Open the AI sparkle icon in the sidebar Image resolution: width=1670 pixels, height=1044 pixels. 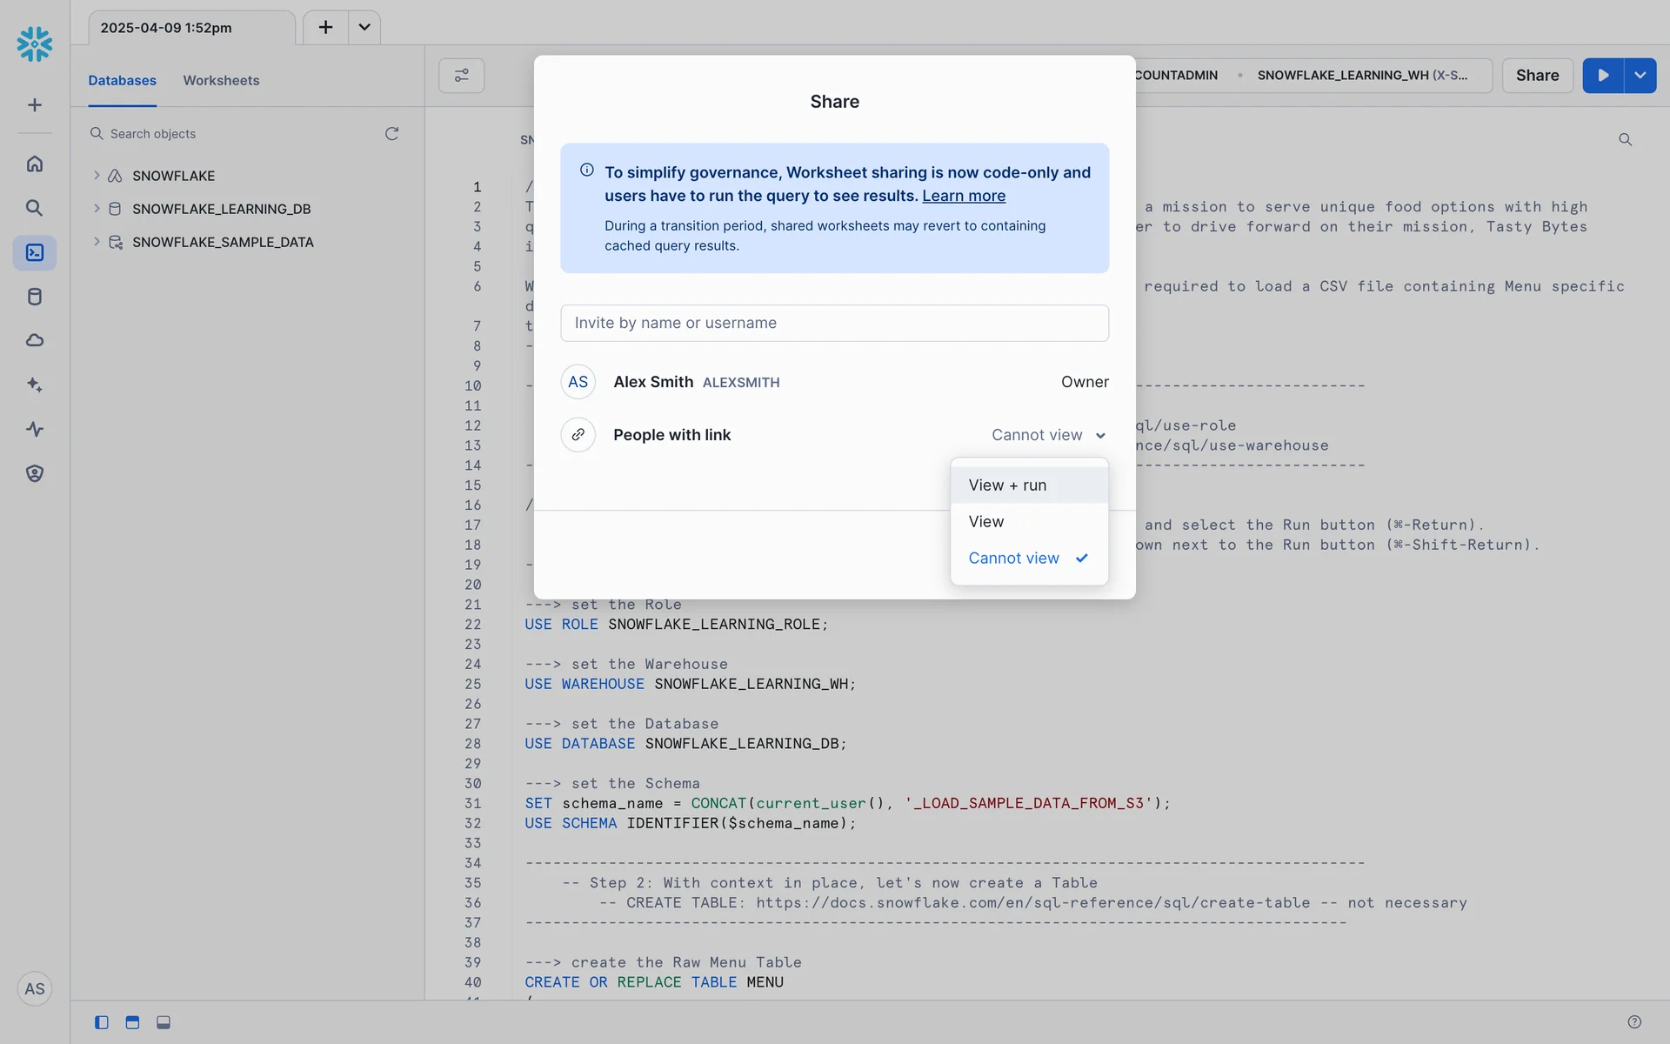click(35, 385)
